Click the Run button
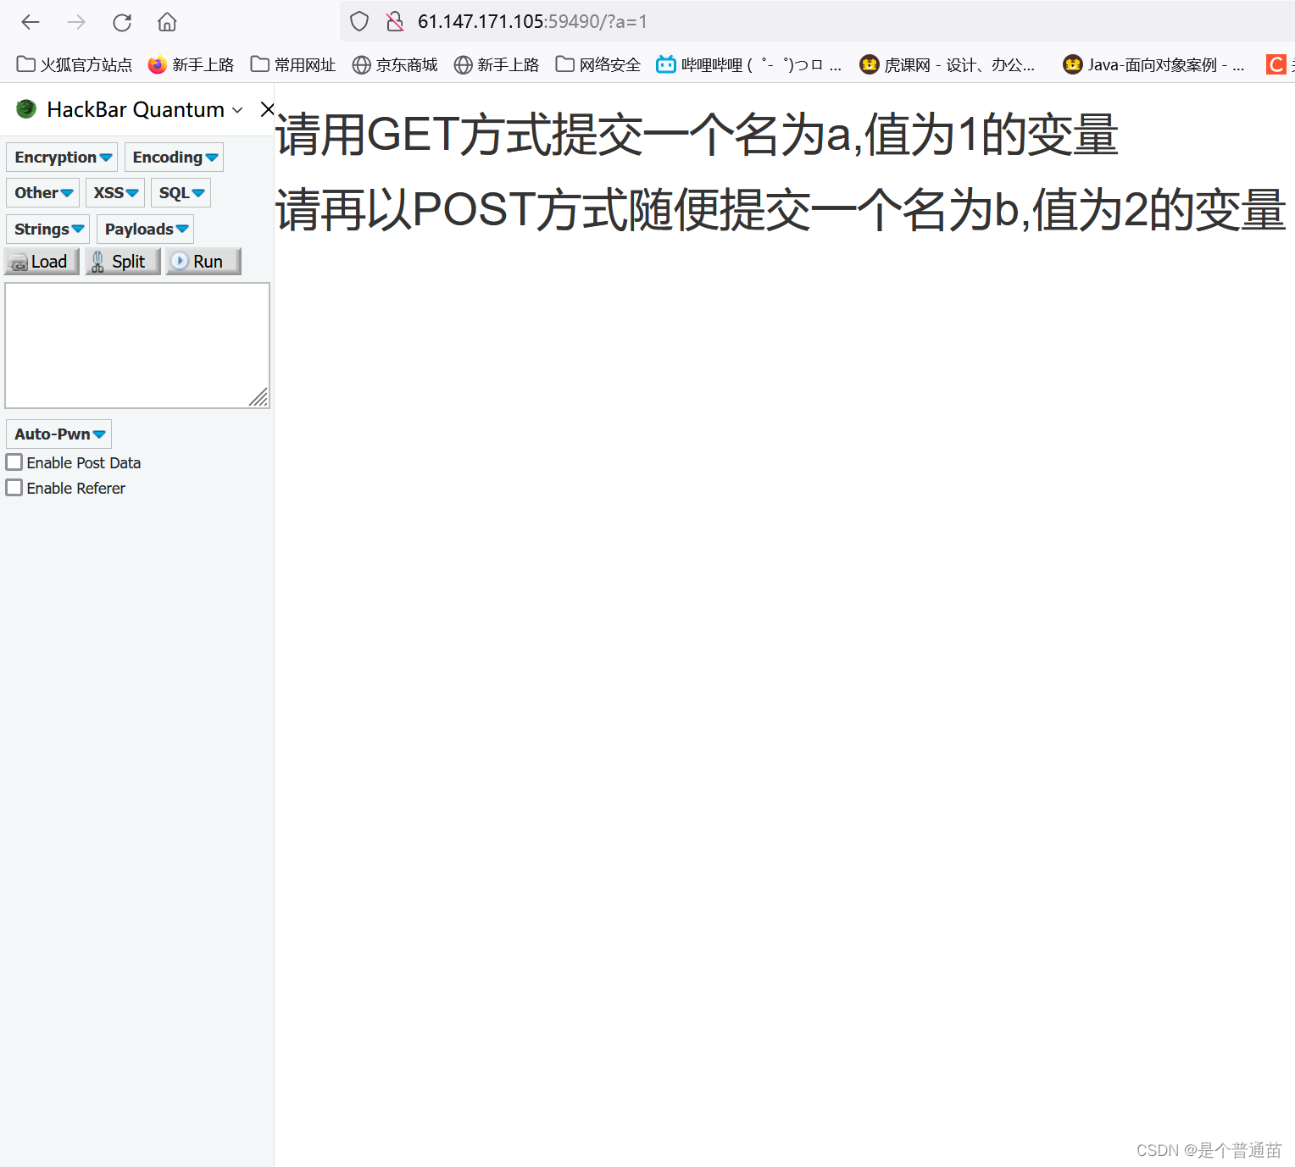Screen dimensions: 1295x1167 tap(203, 262)
